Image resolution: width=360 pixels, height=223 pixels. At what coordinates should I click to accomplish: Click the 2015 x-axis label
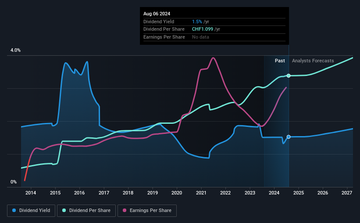pyautogui.click(x=55, y=193)
